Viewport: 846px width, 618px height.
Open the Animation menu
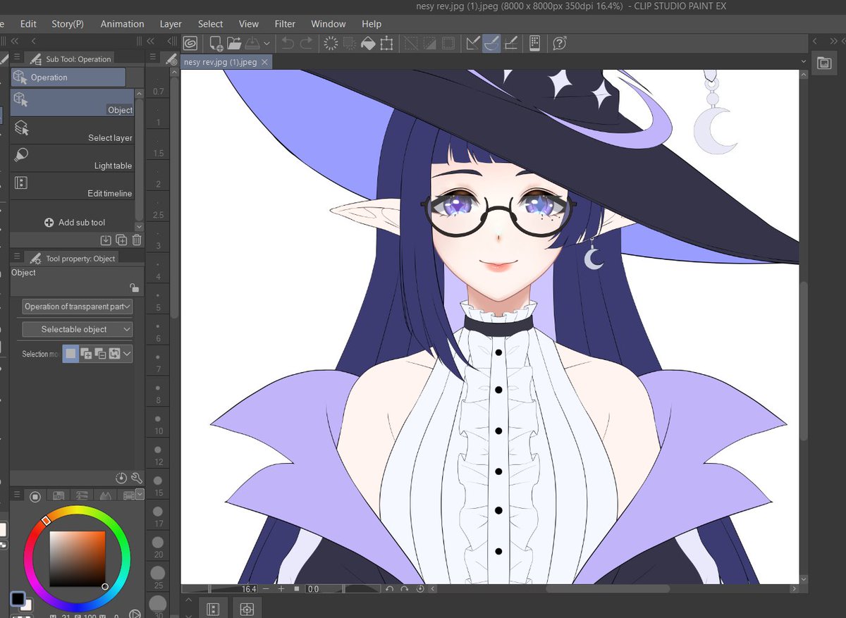122,23
